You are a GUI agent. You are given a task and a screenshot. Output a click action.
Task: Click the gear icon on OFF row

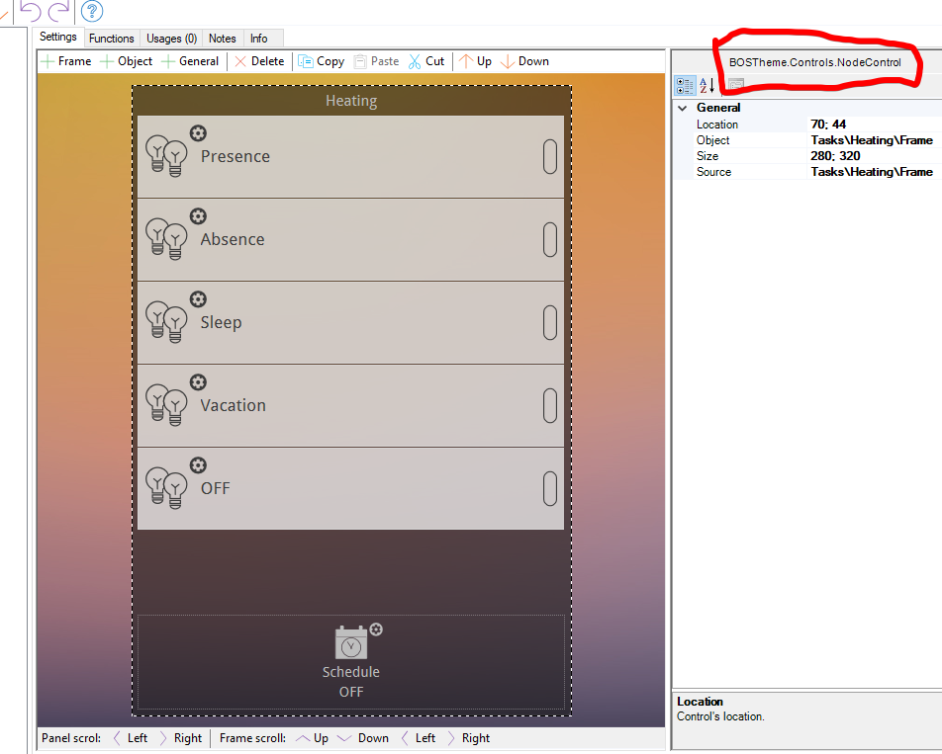click(x=198, y=465)
